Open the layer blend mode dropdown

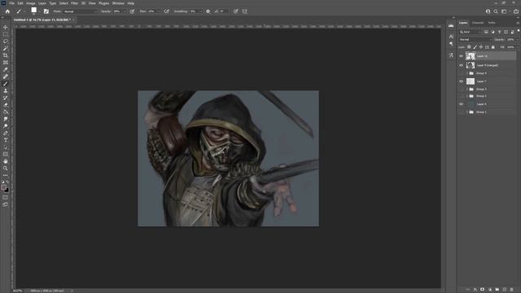[475, 40]
